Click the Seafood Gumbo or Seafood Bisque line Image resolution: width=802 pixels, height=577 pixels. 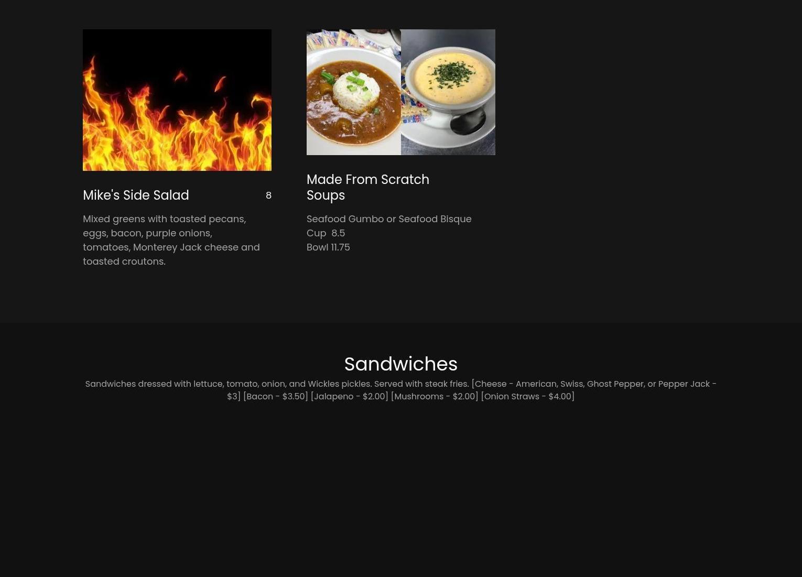point(389,219)
